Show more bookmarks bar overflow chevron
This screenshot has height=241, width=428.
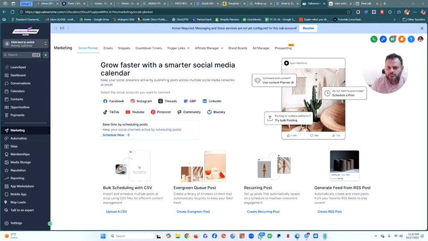pyautogui.click(x=394, y=20)
